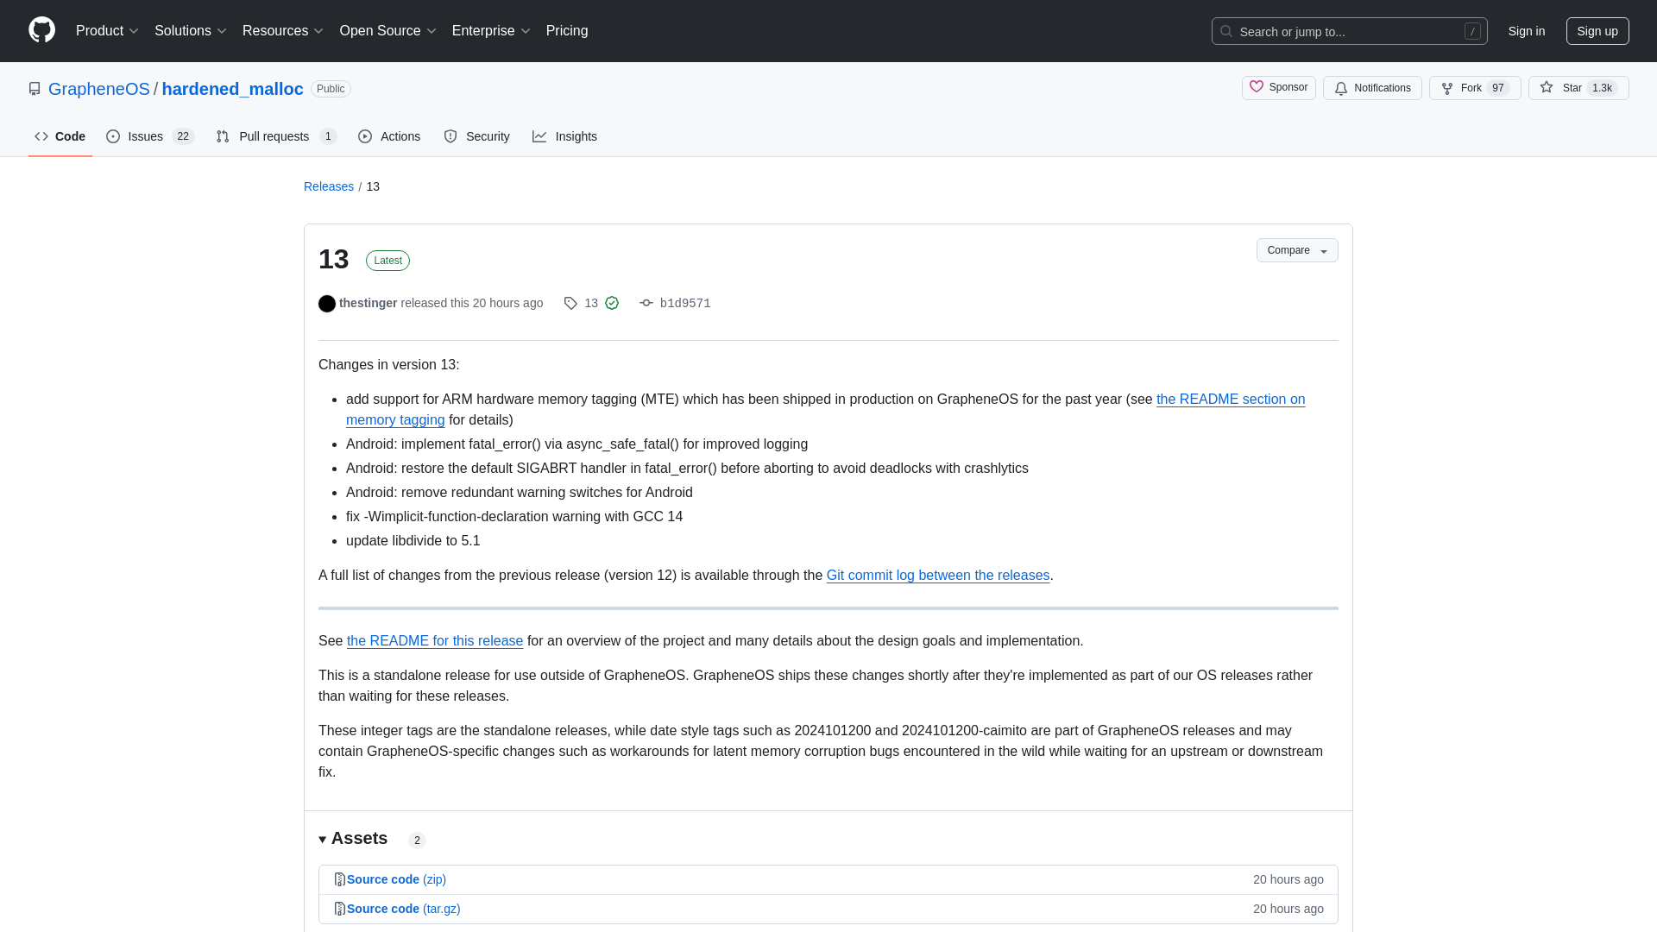Open the README section on memory tagging link
The height and width of the screenshot is (932, 1657).
coord(1231,400)
